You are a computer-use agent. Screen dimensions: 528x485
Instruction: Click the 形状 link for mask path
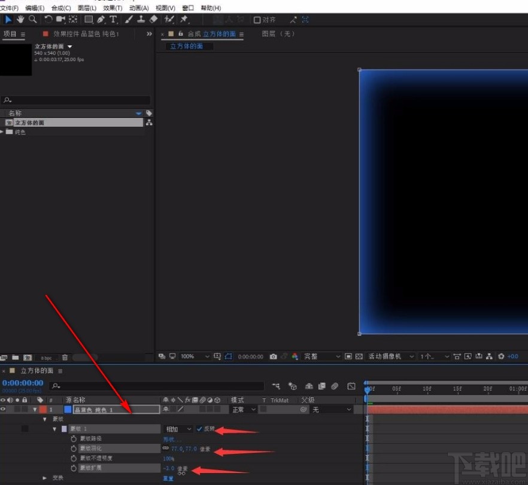click(169, 438)
